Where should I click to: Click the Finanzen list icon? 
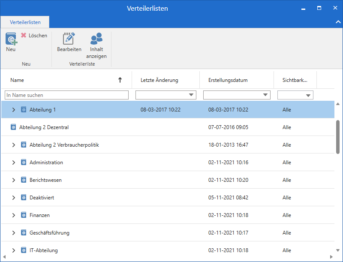[24, 215]
